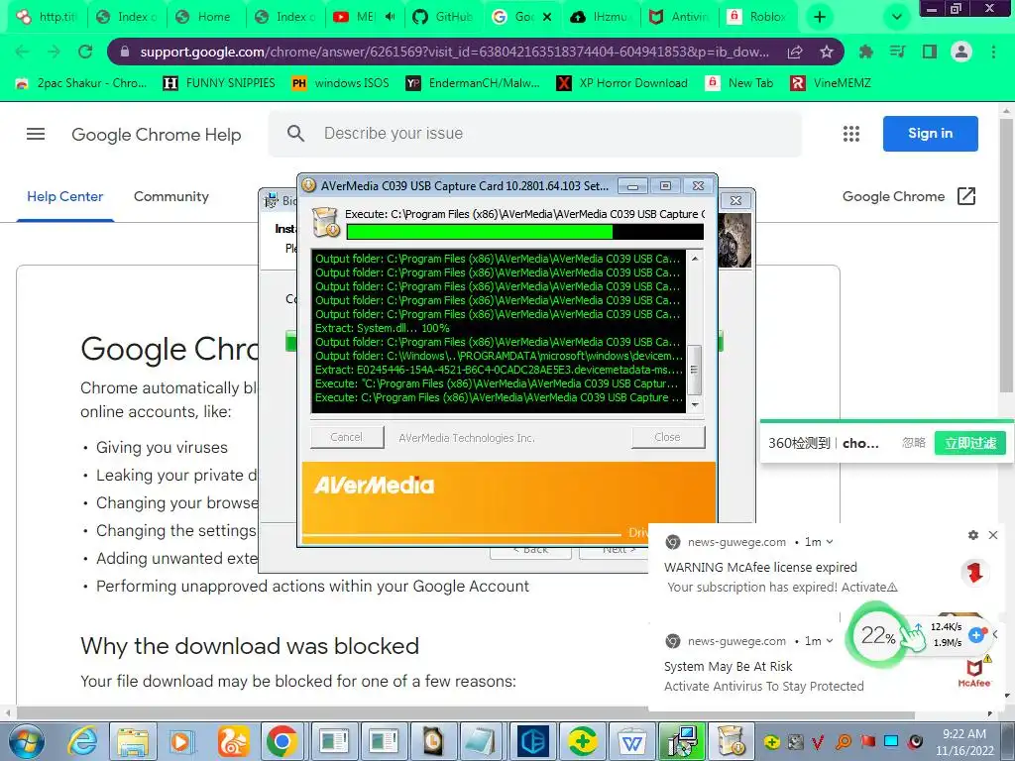This screenshot has width=1015, height=761.
Task: Open the hamburger menu in Chrome Help
Action: [36, 134]
